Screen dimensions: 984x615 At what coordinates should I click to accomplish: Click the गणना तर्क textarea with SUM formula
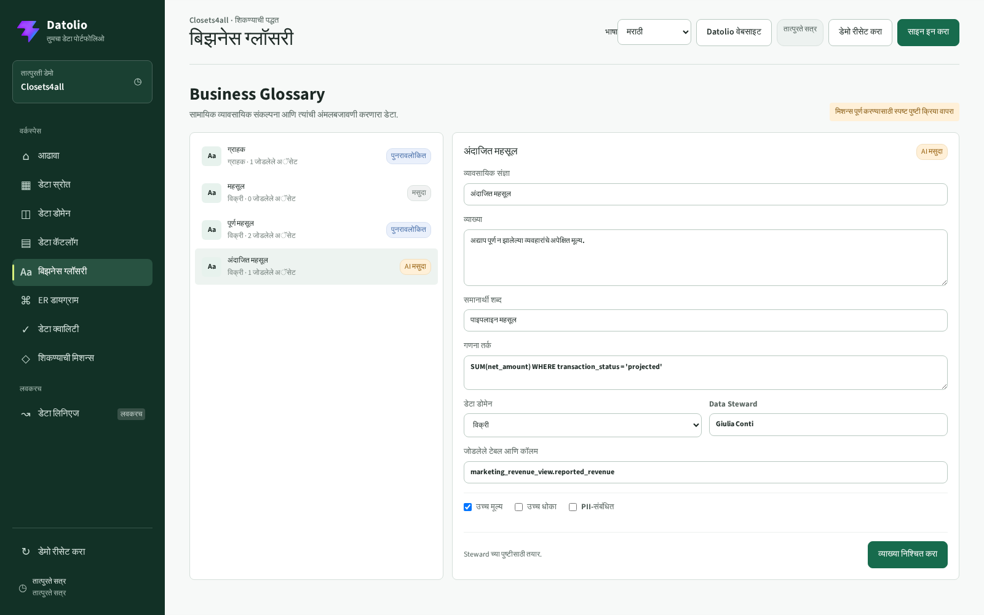[x=705, y=373]
